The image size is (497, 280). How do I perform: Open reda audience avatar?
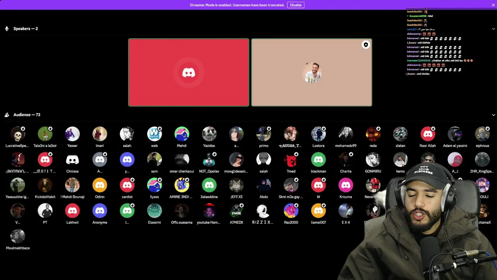[x=373, y=134]
